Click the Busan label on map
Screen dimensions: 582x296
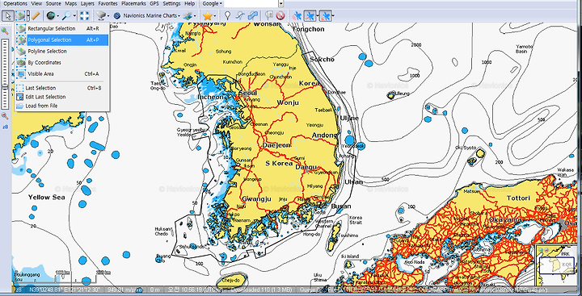pyautogui.click(x=341, y=206)
